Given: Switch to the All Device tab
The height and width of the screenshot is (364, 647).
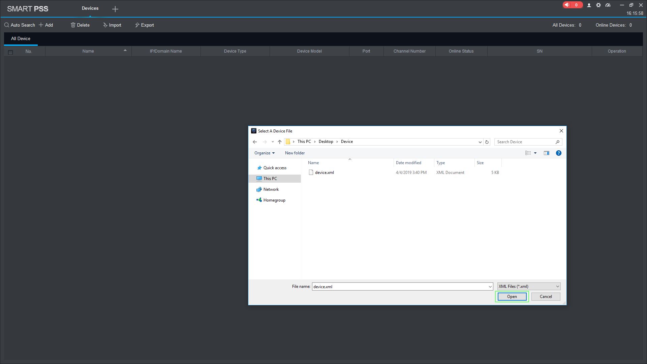Looking at the screenshot, I should (x=21, y=39).
